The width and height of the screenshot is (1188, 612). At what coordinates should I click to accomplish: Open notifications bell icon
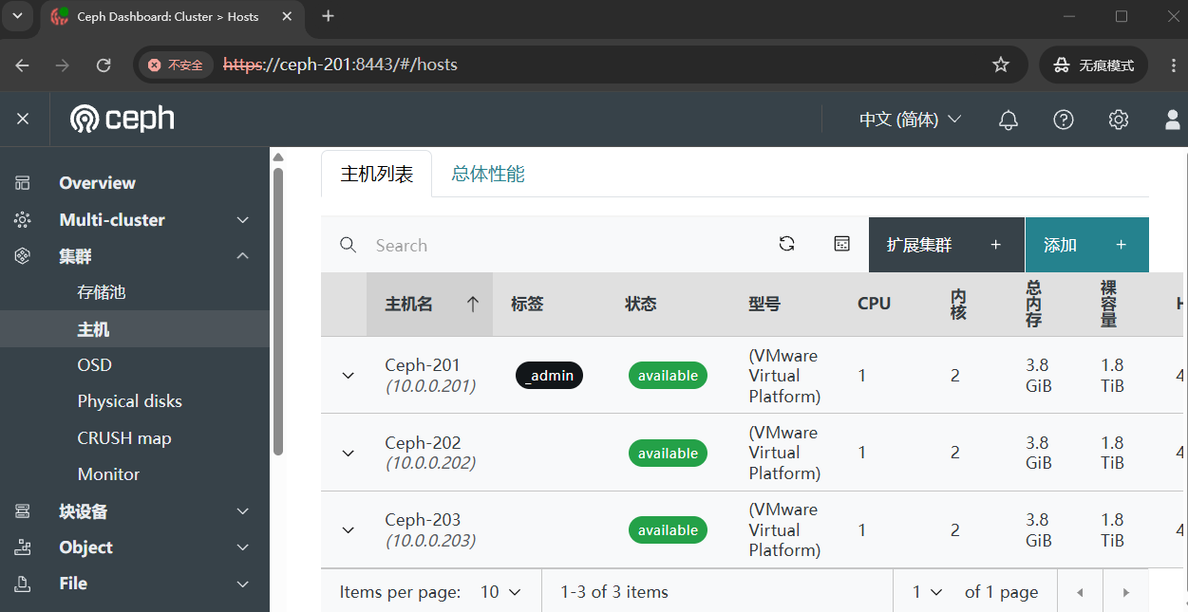(1009, 120)
